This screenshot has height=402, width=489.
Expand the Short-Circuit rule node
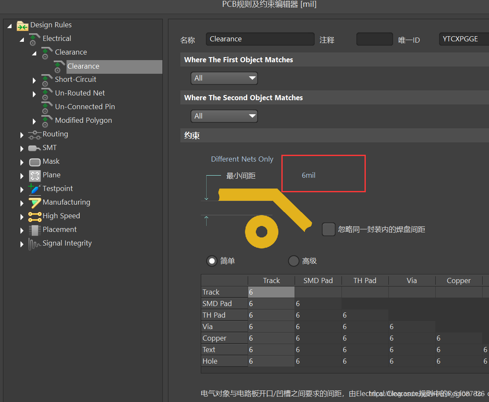point(35,80)
